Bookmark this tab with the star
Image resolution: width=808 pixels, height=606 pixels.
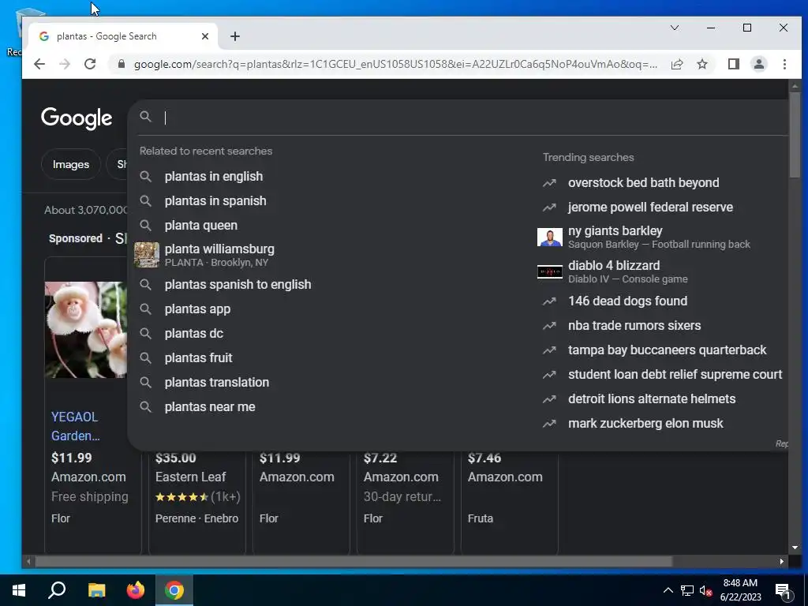(x=701, y=64)
